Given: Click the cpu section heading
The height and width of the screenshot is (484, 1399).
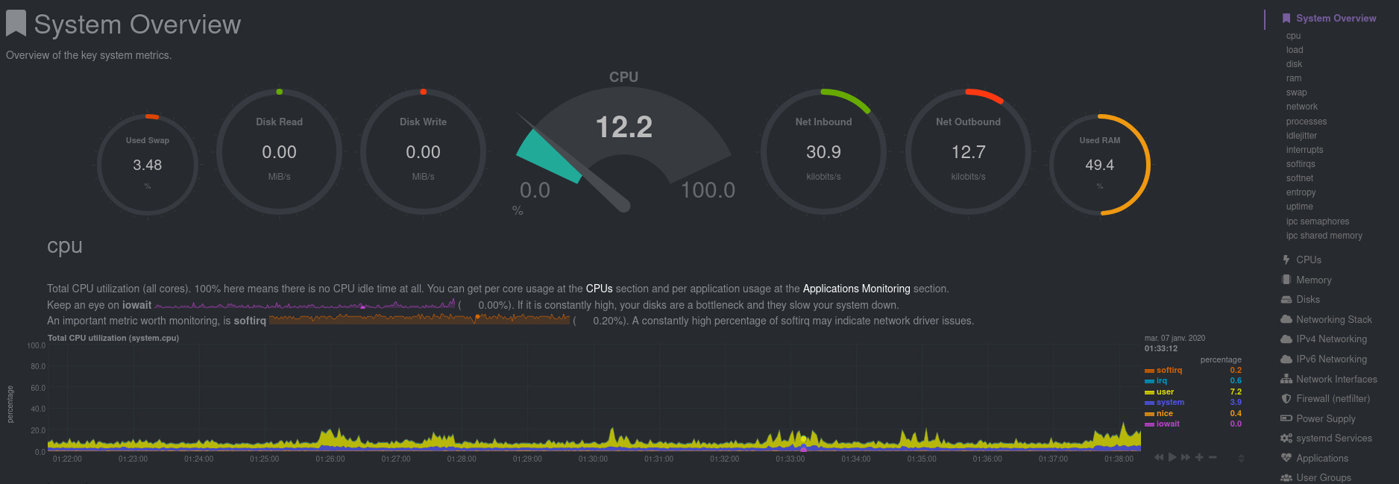Looking at the screenshot, I should tap(65, 246).
